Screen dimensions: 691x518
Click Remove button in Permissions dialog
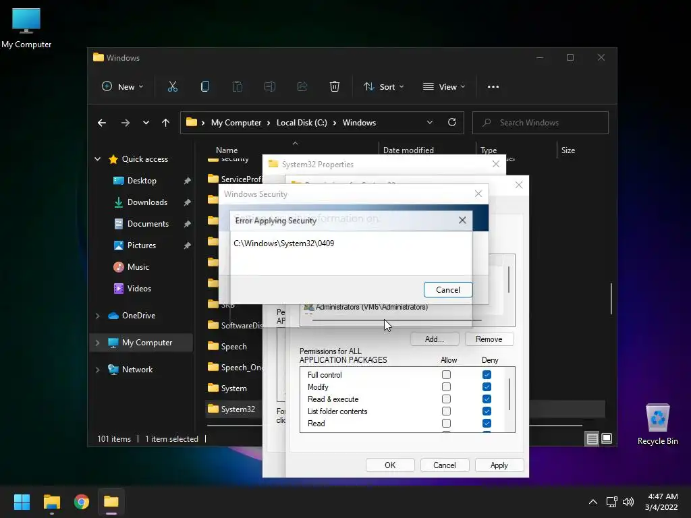click(x=489, y=339)
